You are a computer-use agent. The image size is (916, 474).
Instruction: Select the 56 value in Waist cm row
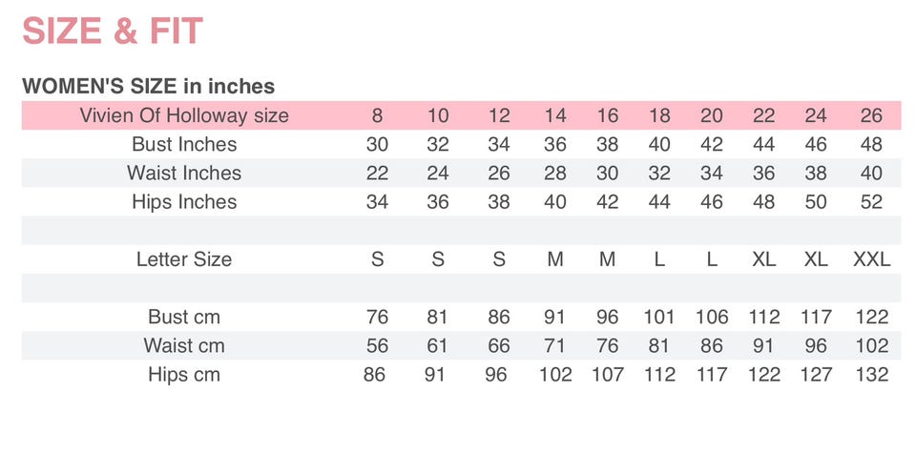pyautogui.click(x=378, y=345)
